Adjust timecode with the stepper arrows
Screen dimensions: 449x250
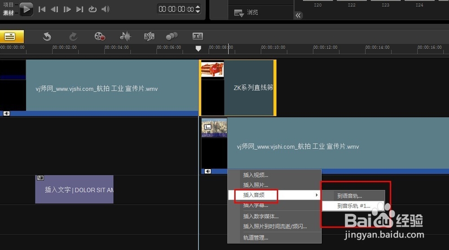coord(198,9)
